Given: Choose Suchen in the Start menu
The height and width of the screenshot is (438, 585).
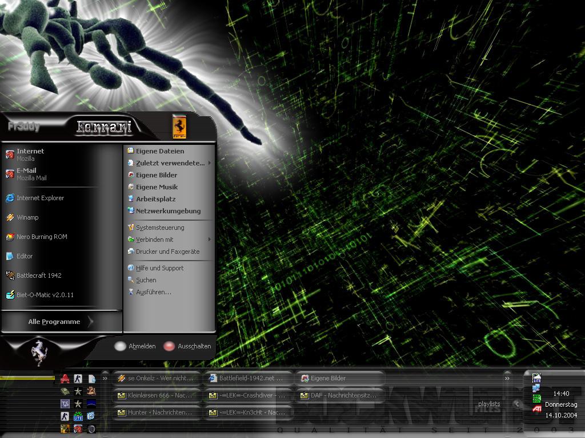Looking at the screenshot, I should pyautogui.click(x=169, y=280).
